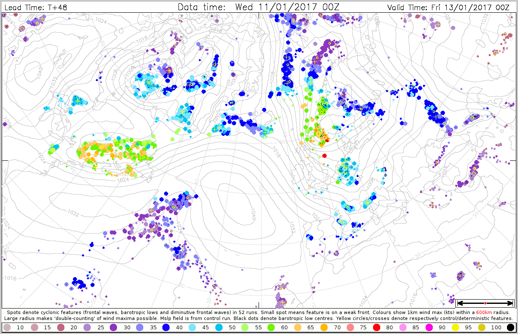Pick the black swatch after 100
The width and height of the screenshot is (518, 334).
pyautogui.click(x=510, y=327)
